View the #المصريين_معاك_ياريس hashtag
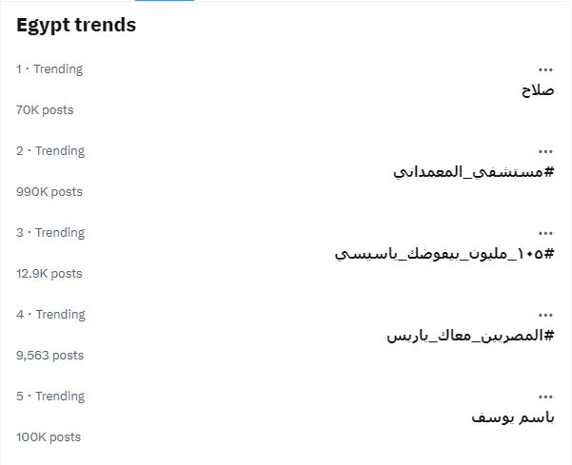 (470, 336)
